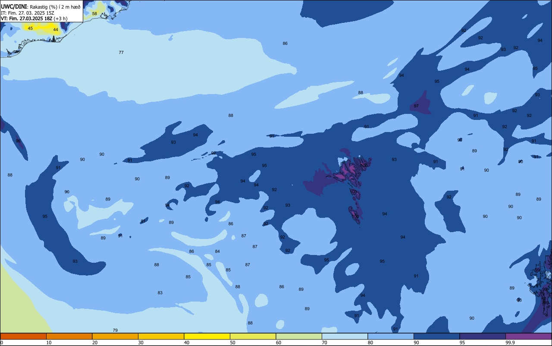Screen dimensions: 552x346
Task: Click the 'VT: Fim. 27.03.2025 18Z (+3 h)' line
Action: click(34, 19)
